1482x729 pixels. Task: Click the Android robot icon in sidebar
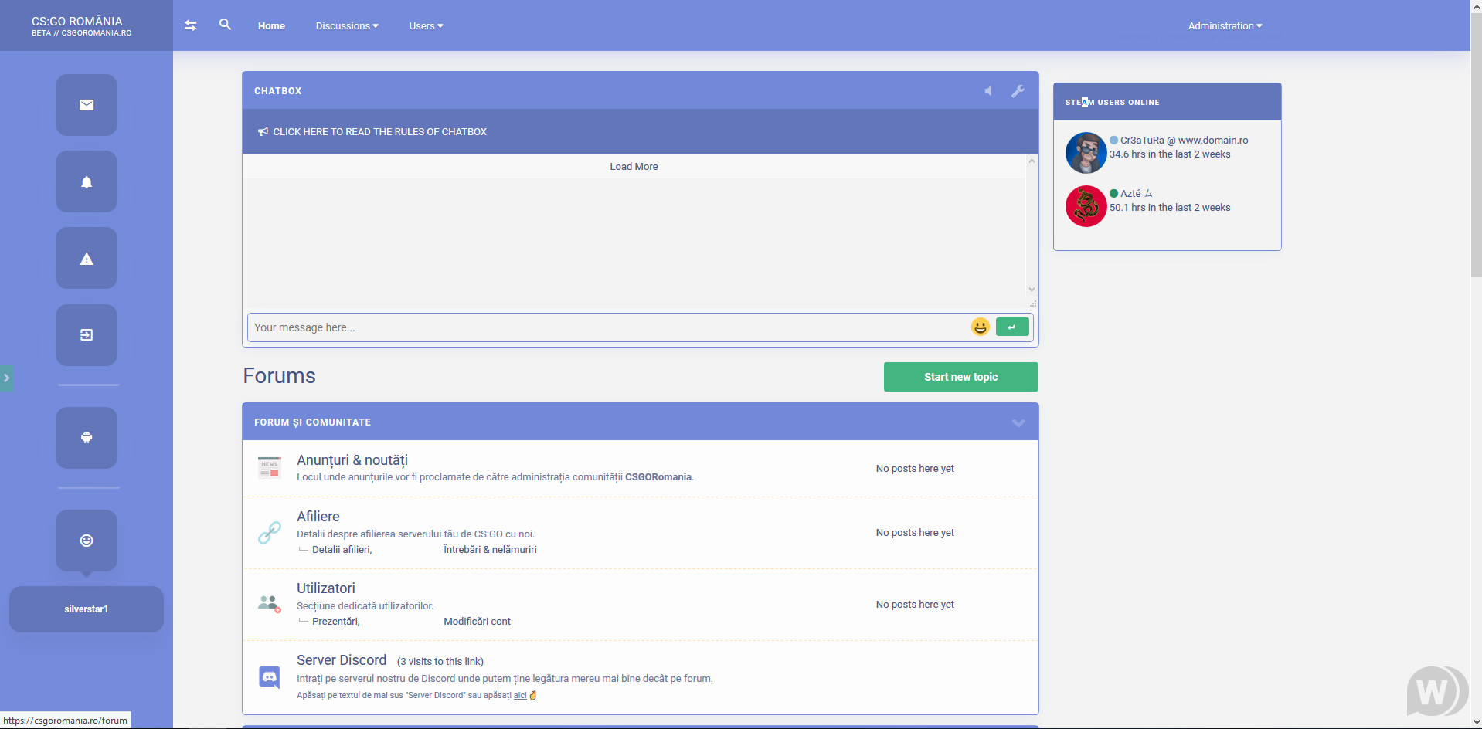pos(87,438)
